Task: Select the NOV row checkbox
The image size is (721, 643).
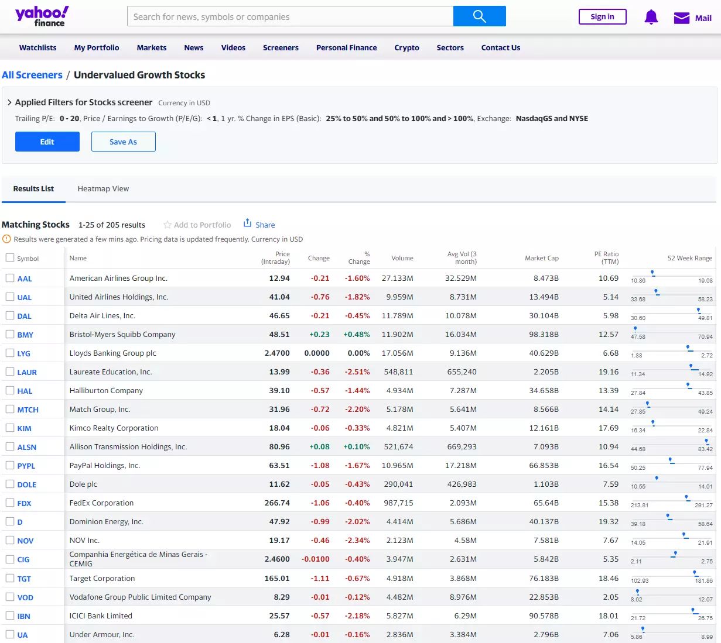Action: (x=10, y=540)
